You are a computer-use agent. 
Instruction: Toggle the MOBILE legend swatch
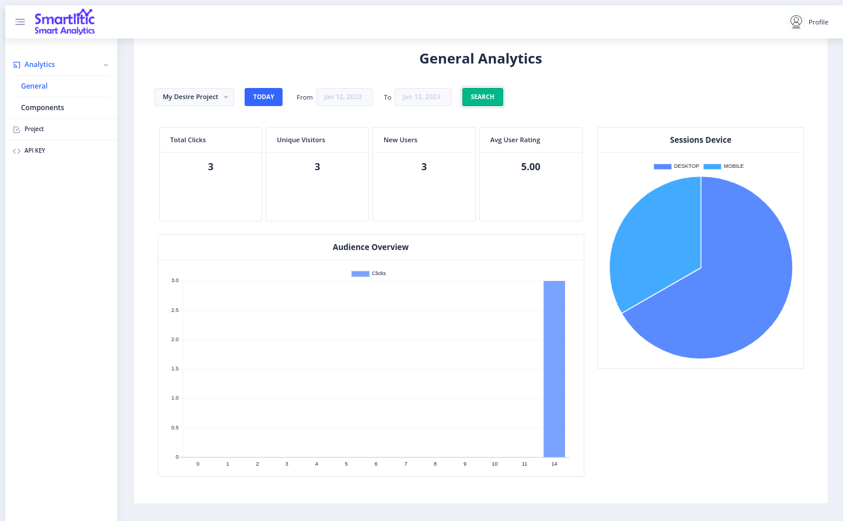coord(712,167)
